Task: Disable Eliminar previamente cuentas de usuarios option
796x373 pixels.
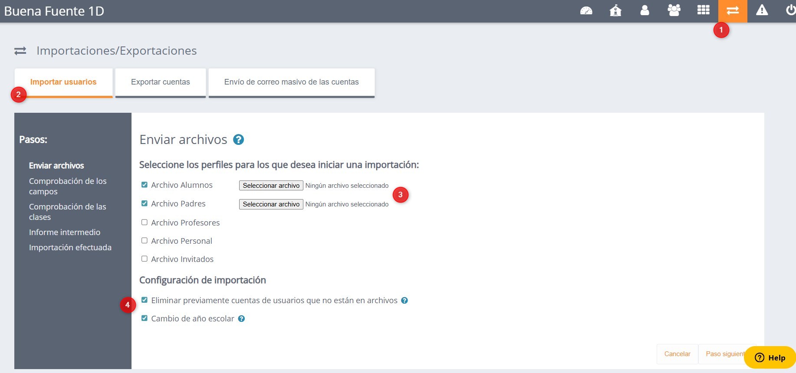Action: tap(145, 300)
